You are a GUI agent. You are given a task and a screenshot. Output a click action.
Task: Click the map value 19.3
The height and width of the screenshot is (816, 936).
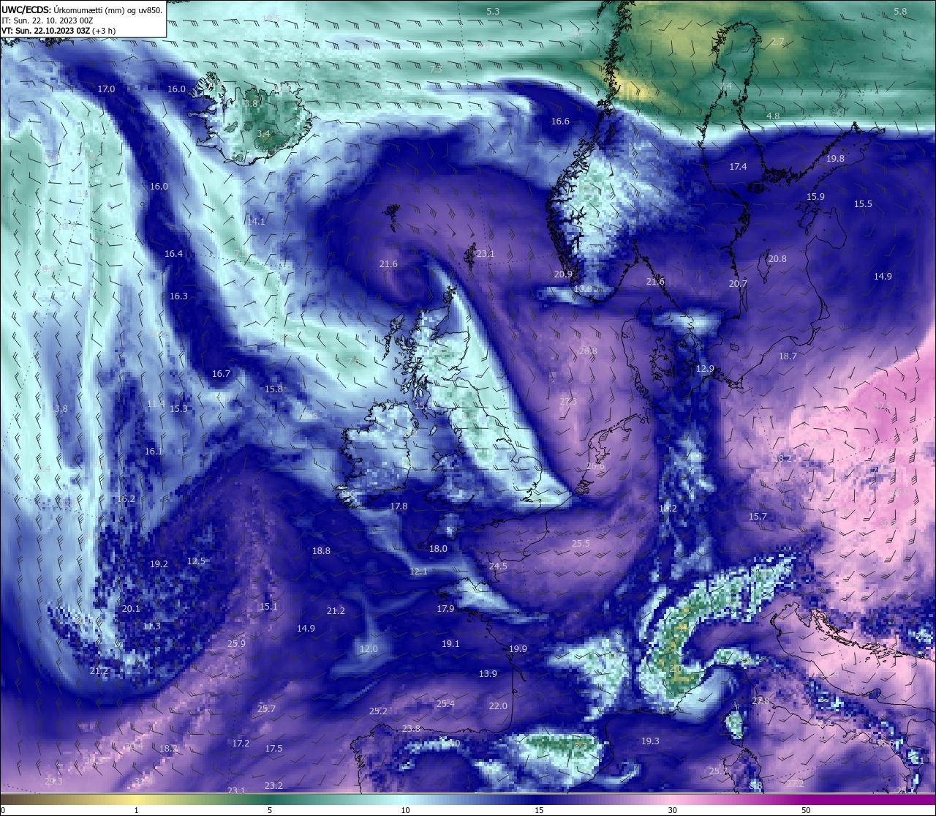(650, 741)
